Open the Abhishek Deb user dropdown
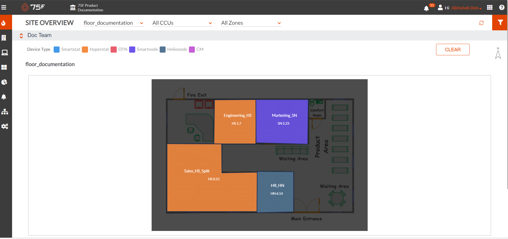 [466, 8]
